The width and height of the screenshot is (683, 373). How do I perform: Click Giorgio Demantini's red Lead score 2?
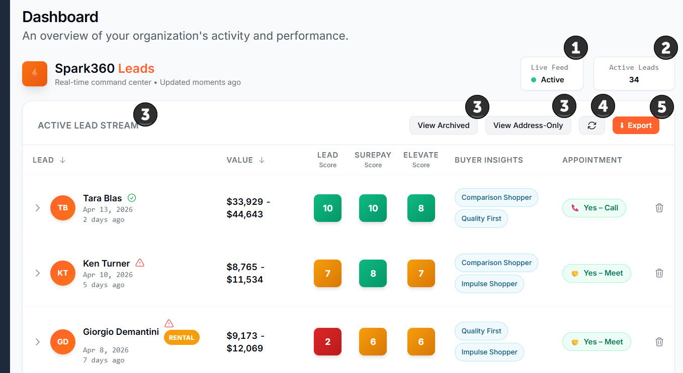[x=327, y=342]
